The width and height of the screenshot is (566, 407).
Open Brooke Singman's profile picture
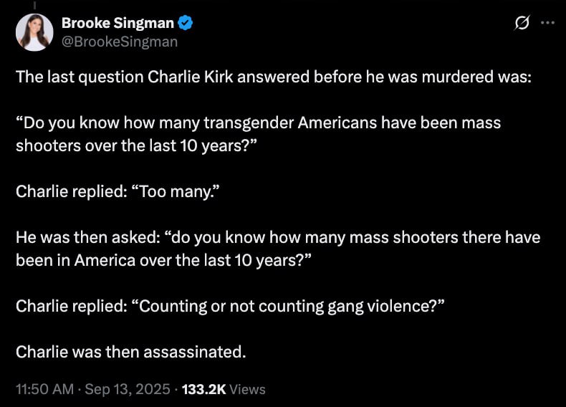click(x=34, y=32)
